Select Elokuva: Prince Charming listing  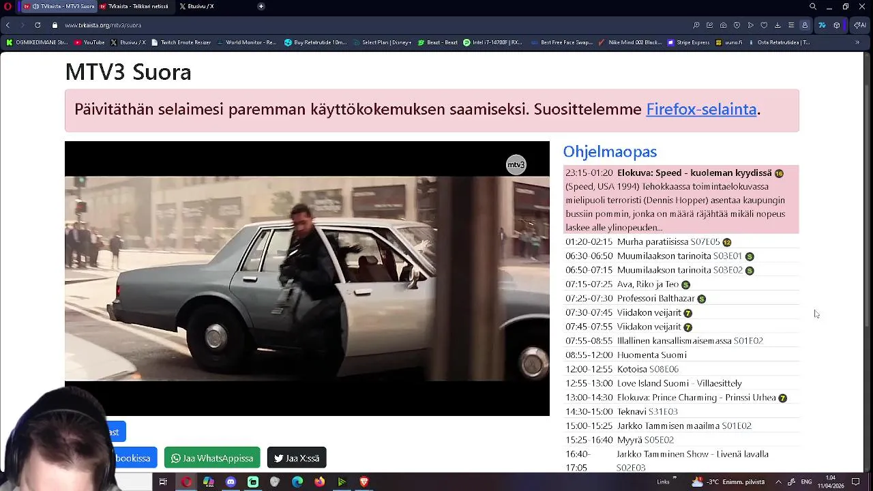coord(681,398)
